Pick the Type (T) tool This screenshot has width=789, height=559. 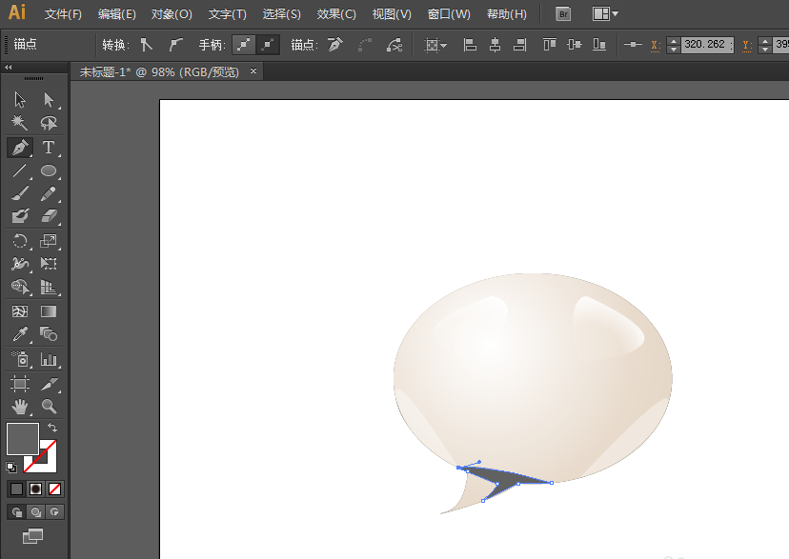pyautogui.click(x=49, y=148)
